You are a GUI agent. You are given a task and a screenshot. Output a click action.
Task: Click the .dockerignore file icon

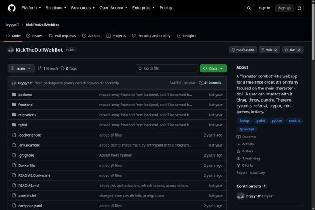pos(14,135)
